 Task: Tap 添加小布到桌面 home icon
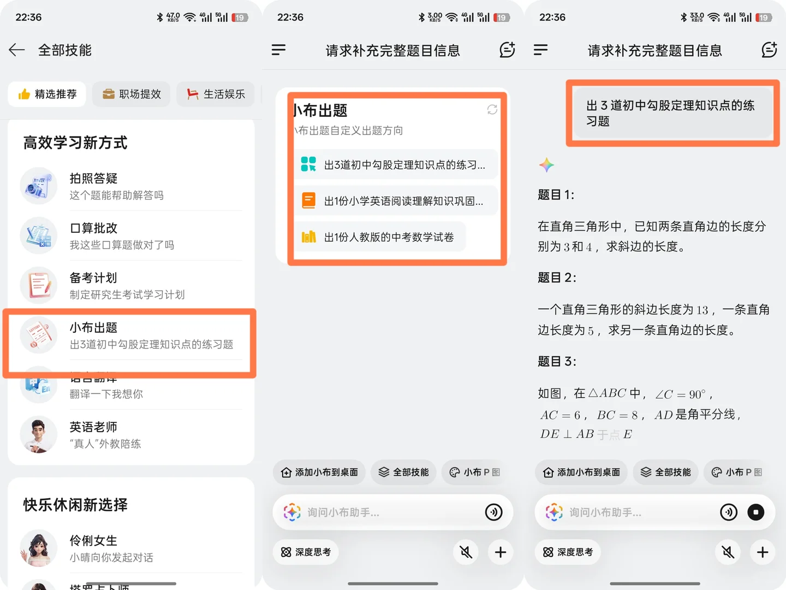click(319, 472)
